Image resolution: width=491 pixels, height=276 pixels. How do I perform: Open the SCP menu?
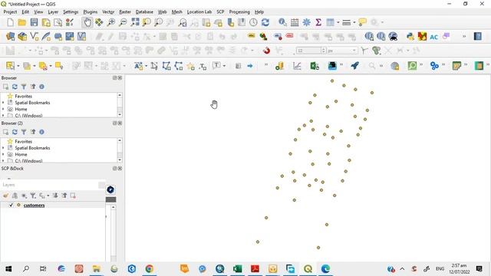point(220,12)
